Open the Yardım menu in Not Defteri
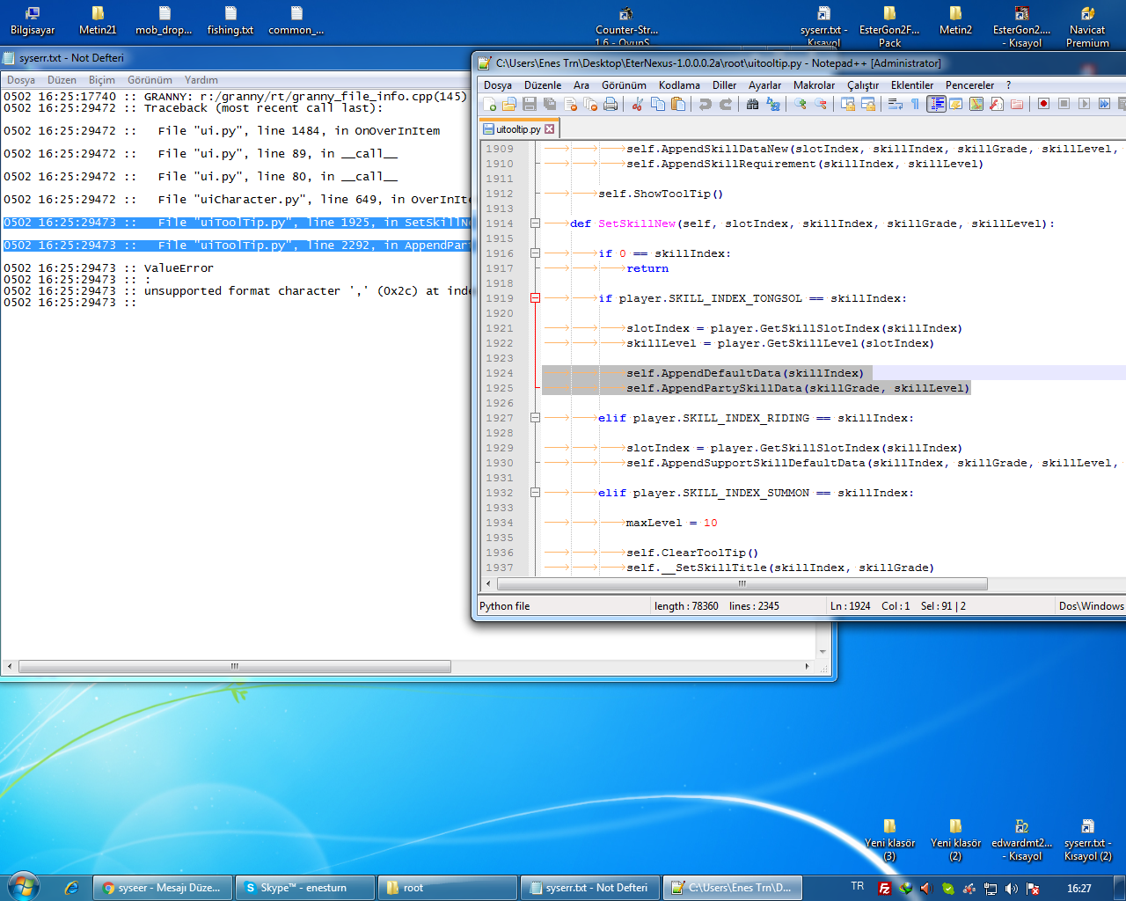1126x901 pixels. [x=201, y=80]
